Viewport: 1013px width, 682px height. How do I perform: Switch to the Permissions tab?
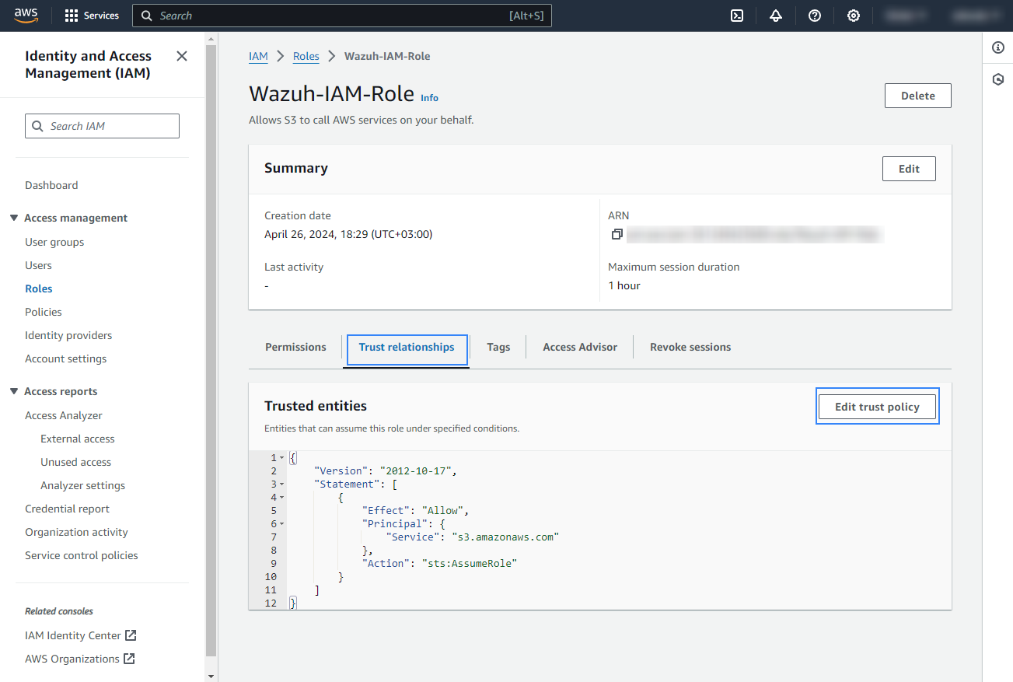[295, 347]
